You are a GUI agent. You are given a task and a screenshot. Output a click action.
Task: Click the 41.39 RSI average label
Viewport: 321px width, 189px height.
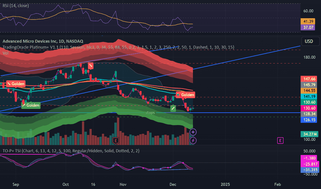coord(308,21)
